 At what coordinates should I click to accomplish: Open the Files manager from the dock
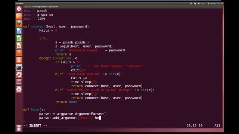tap(19, 16)
